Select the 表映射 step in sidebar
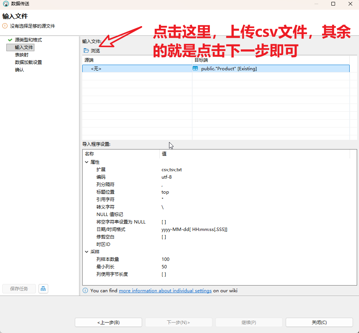The width and height of the screenshot is (359, 333). pos(22,55)
